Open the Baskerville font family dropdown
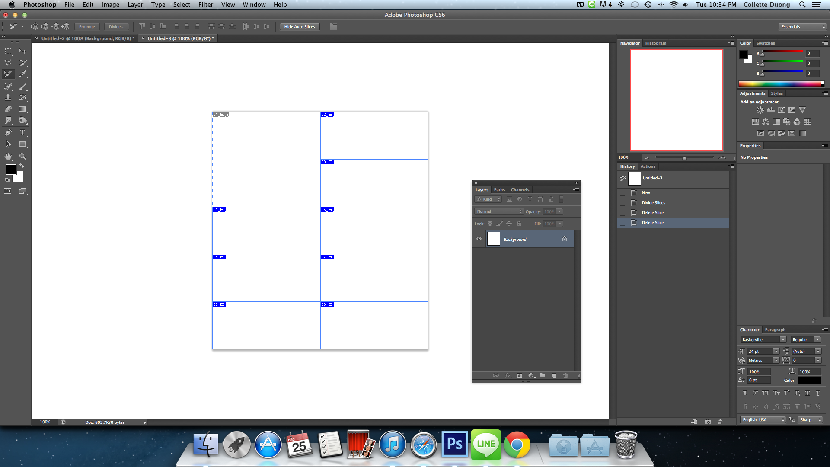This screenshot has height=467, width=830. (782, 339)
